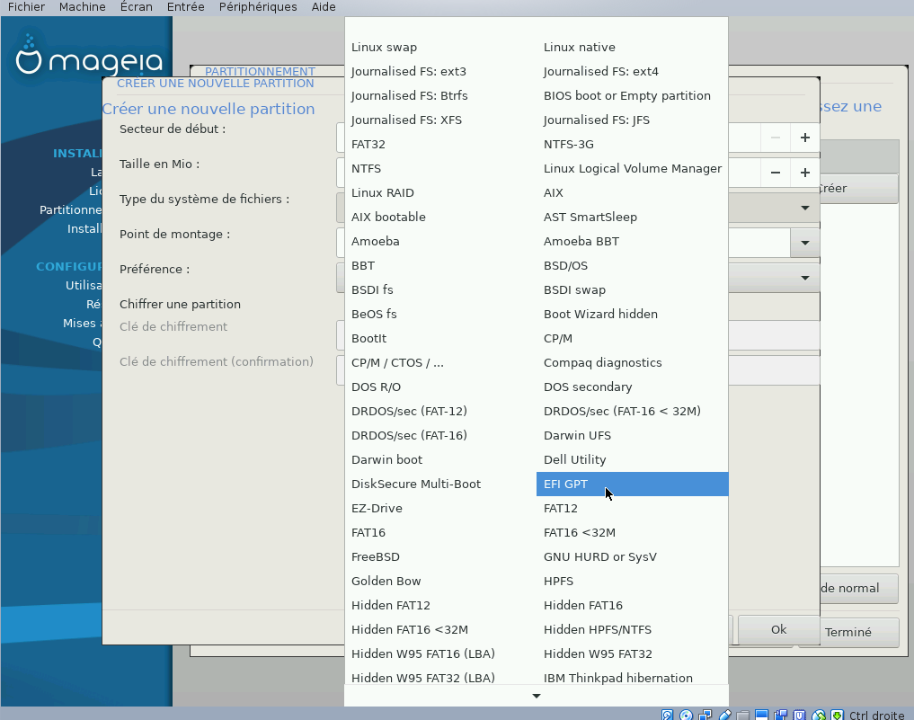Click the VirtualBox CPU status icon
Image resolution: width=914 pixels, height=720 pixels.
[800, 715]
